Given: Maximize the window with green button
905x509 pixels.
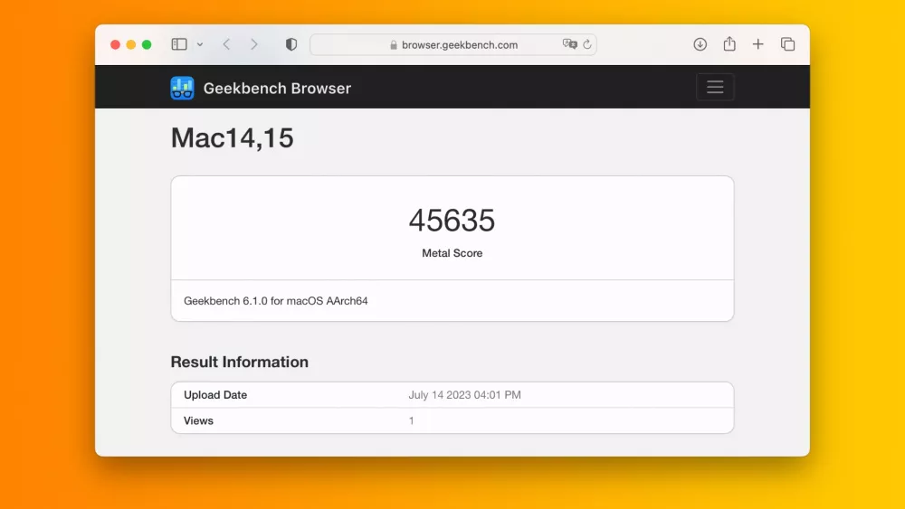Looking at the screenshot, I should pyautogui.click(x=147, y=44).
